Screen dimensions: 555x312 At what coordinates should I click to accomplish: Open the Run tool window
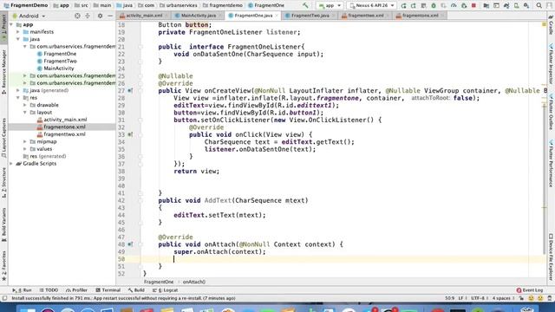coord(22,290)
